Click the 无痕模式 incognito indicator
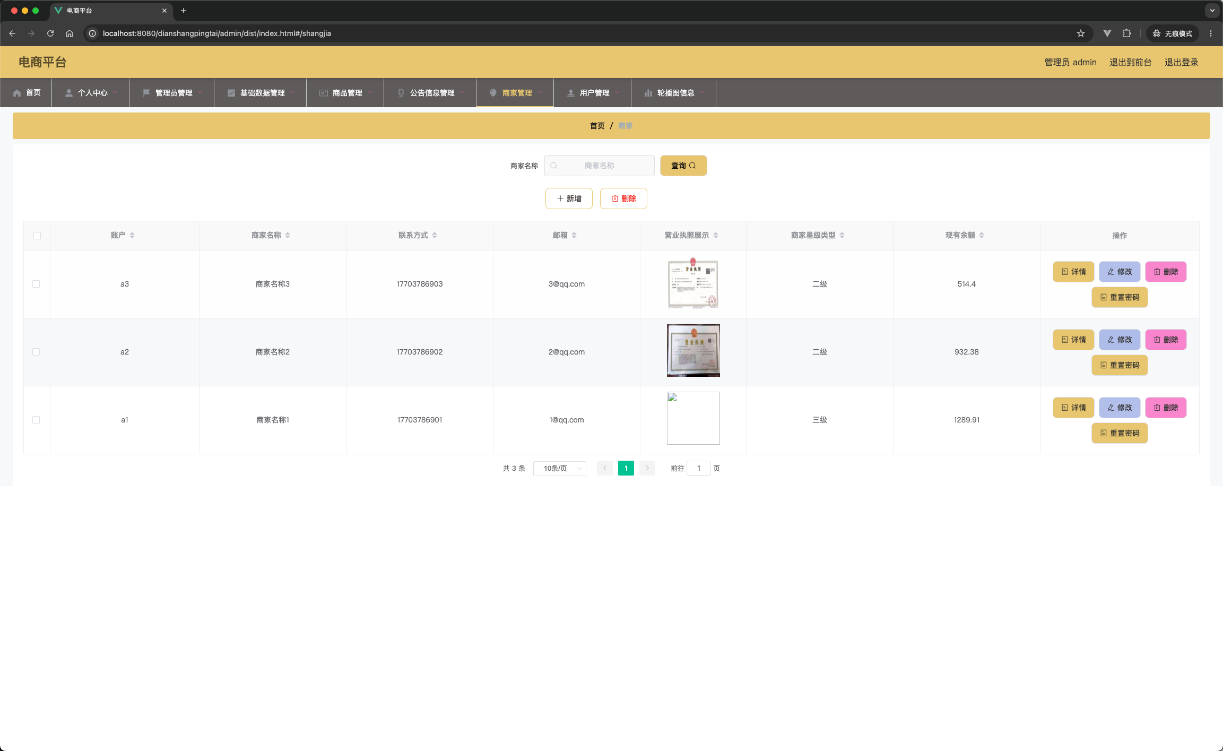The height and width of the screenshot is (751, 1223). pos(1172,33)
